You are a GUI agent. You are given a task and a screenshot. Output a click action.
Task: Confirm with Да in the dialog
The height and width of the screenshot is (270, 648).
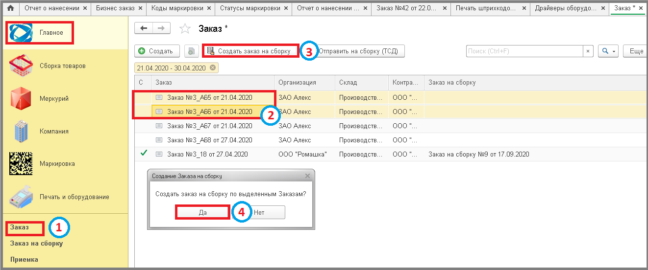pos(202,212)
